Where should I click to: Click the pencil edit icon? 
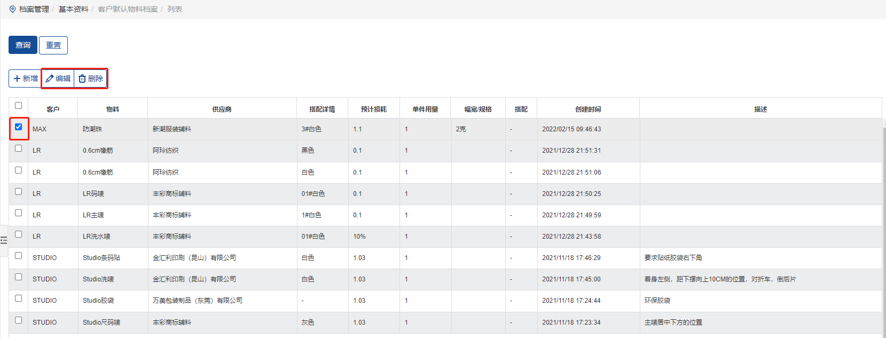click(x=50, y=78)
